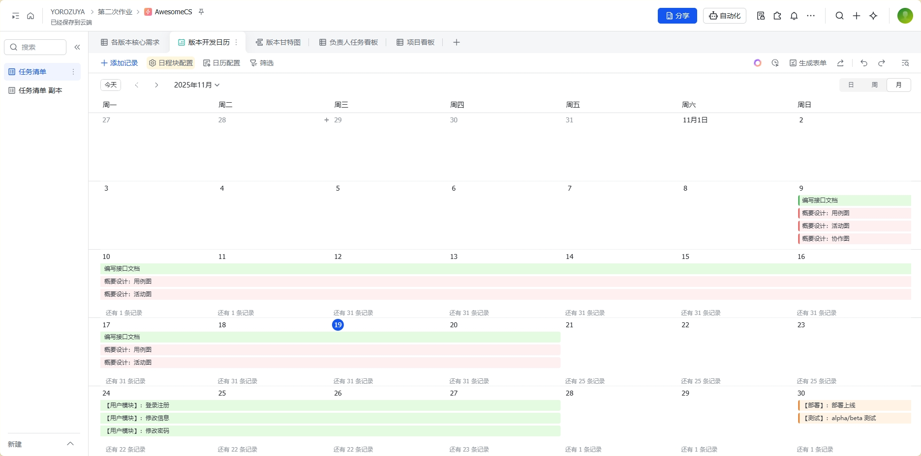Open the advanced permissions lock-table icon
This screenshot has width=921, height=456.
tap(761, 16)
